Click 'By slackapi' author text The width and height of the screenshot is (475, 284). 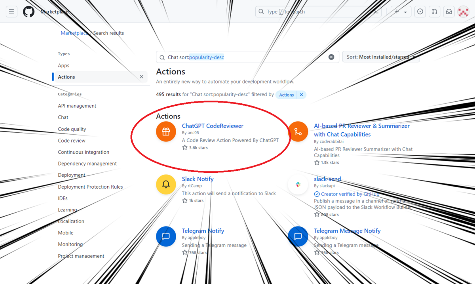click(x=325, y=186)
